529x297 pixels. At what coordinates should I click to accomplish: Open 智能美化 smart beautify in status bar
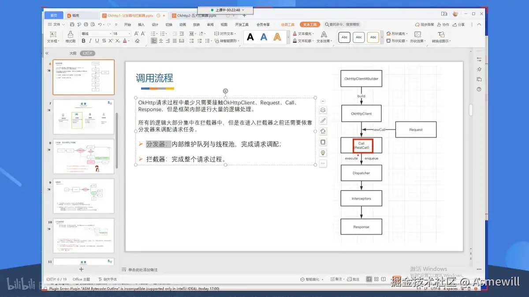pyautogui.click(x=312, y=279)
